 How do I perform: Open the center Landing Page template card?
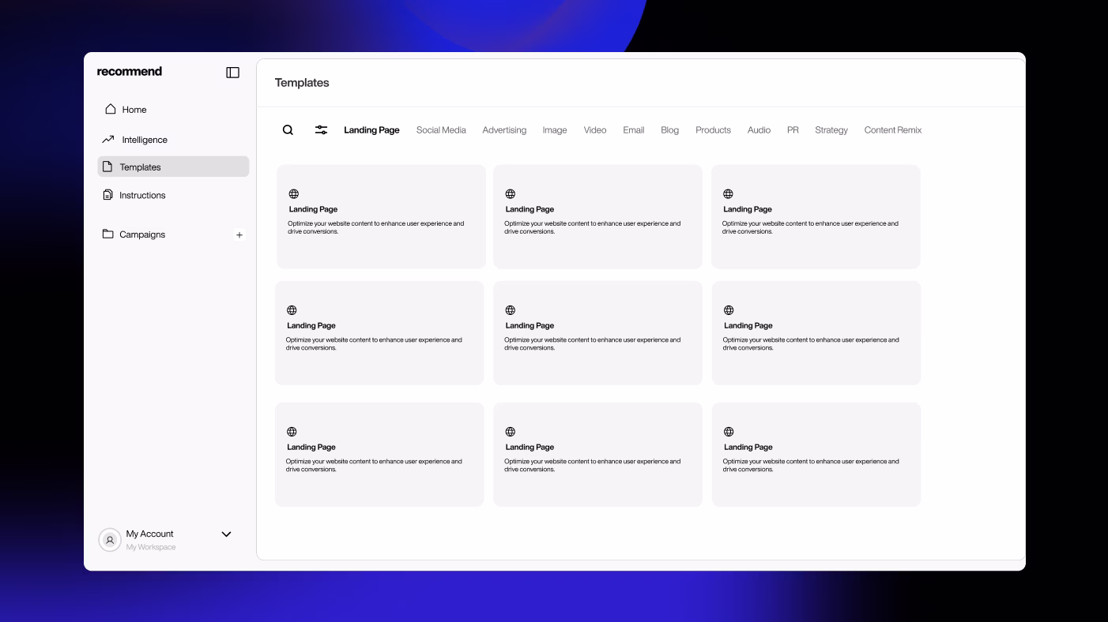coord(597,333)
